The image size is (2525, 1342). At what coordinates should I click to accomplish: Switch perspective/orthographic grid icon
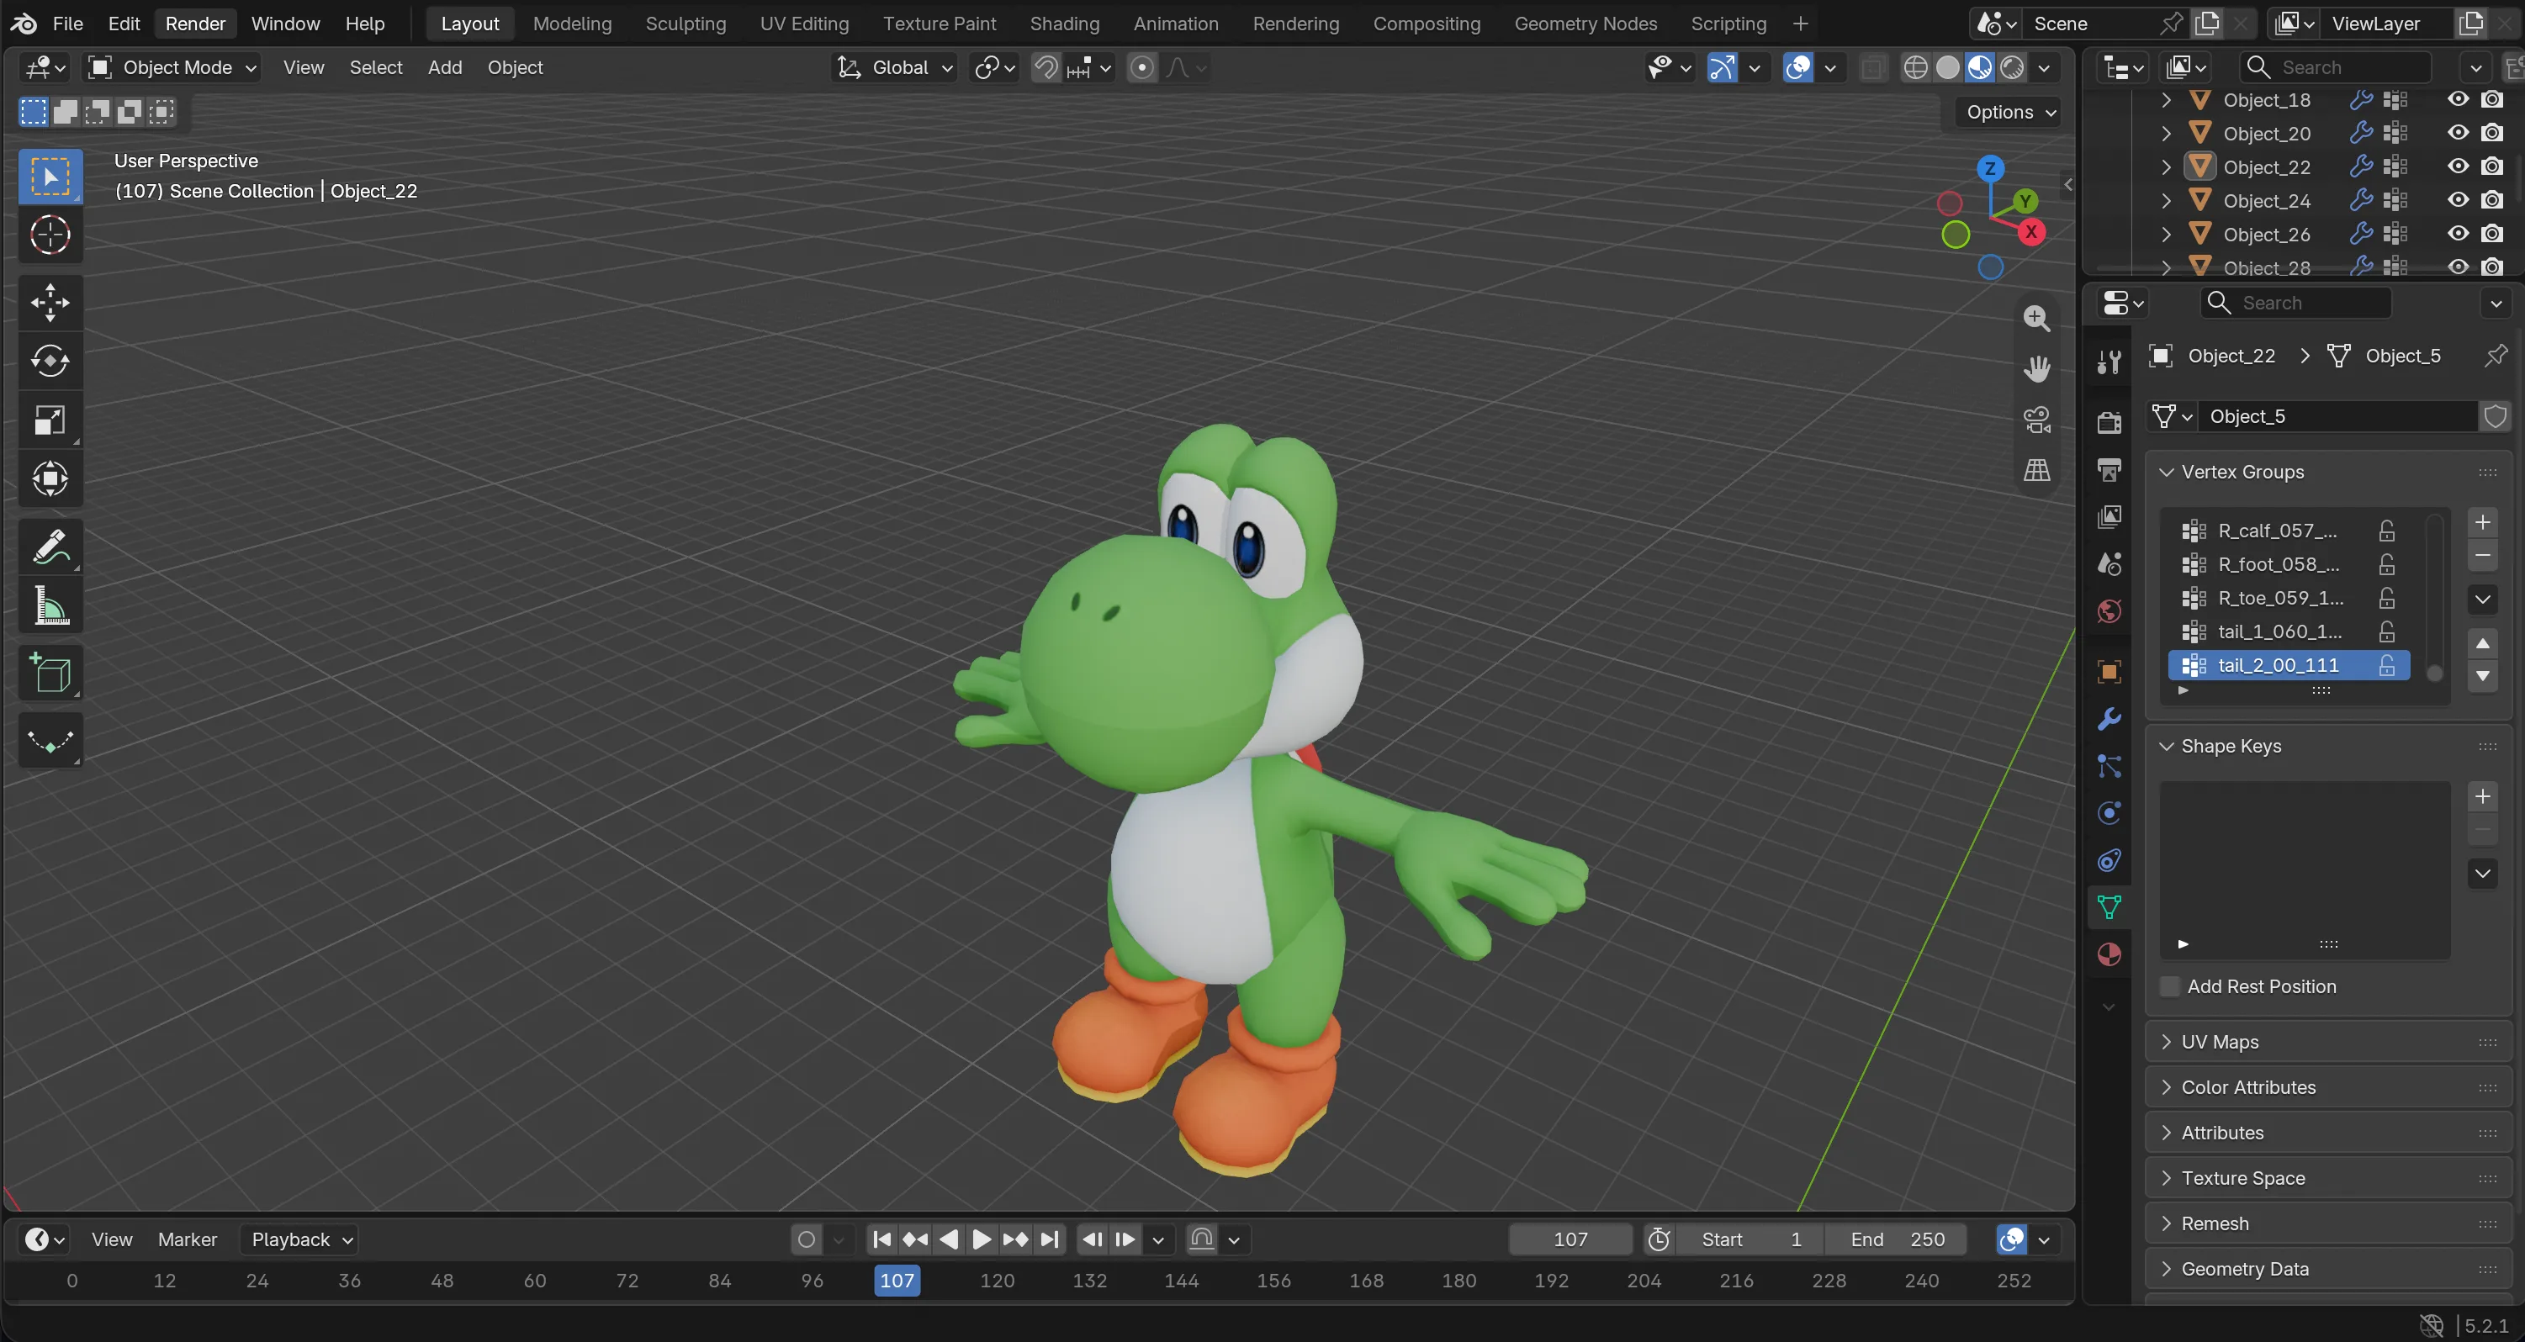coord(2037,470)
